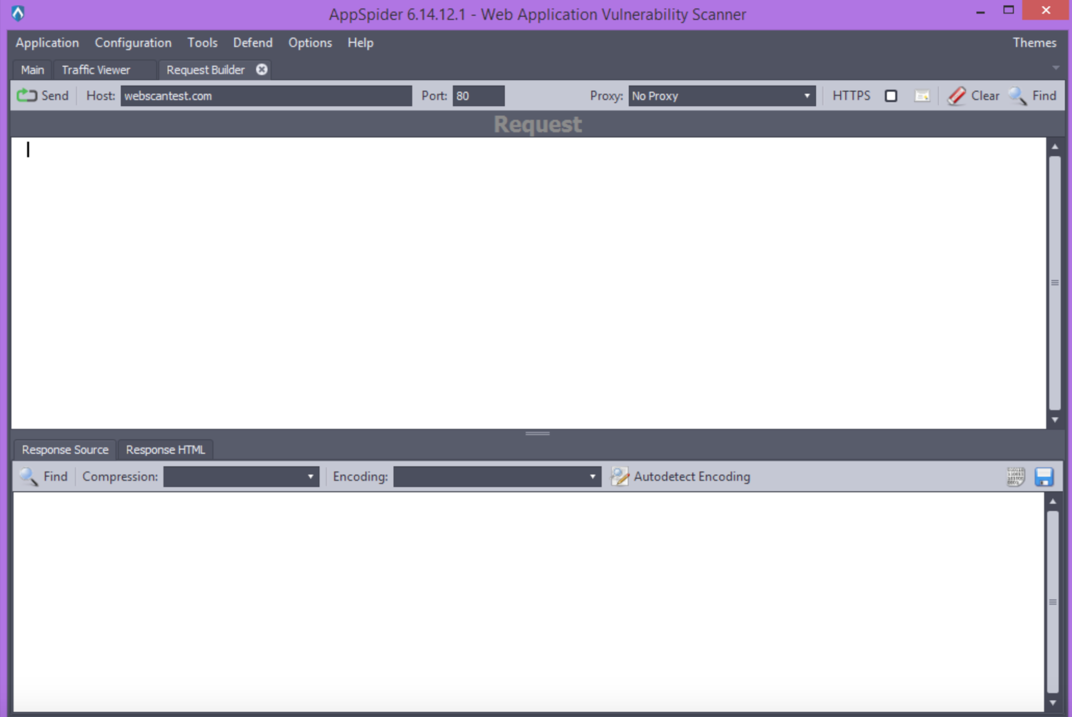Click the AppSpider logo in the title bar
The image size is (1072, 717).
coord(18,13)
